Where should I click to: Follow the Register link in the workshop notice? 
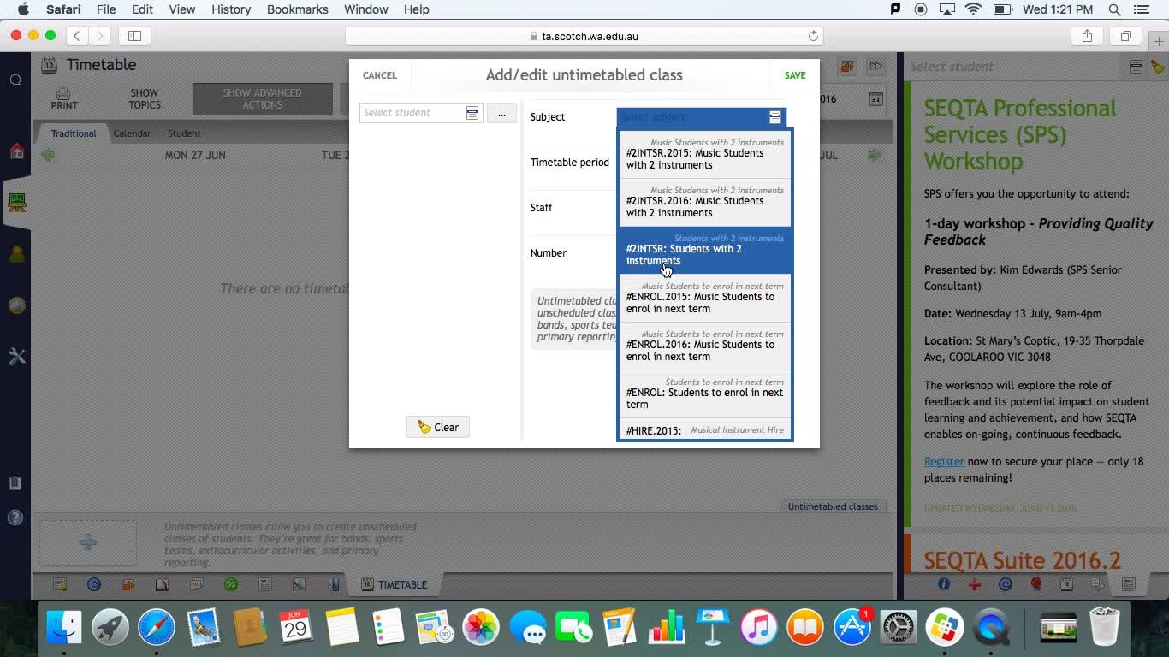(943, 461)
